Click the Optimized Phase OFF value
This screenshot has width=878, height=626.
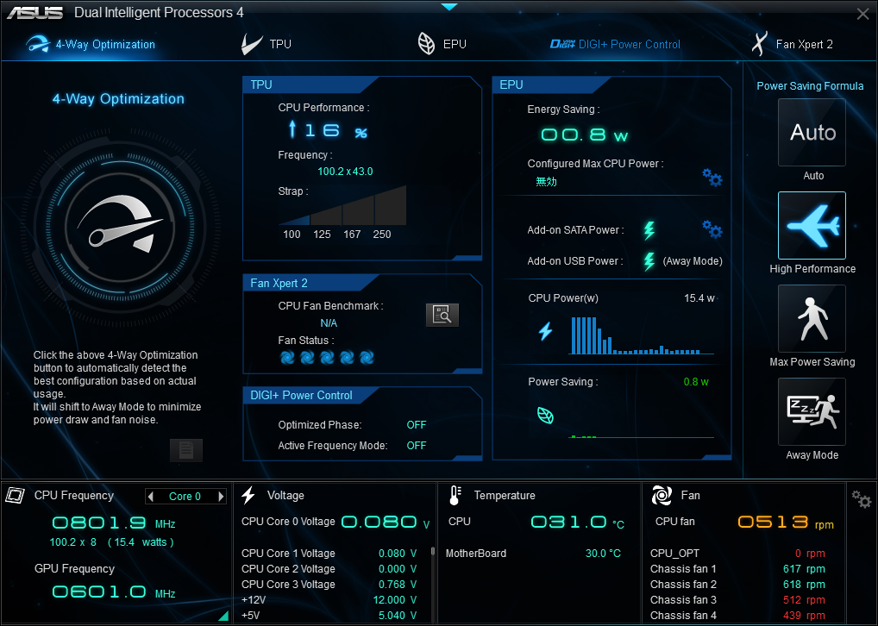click(x=416, y=425)
